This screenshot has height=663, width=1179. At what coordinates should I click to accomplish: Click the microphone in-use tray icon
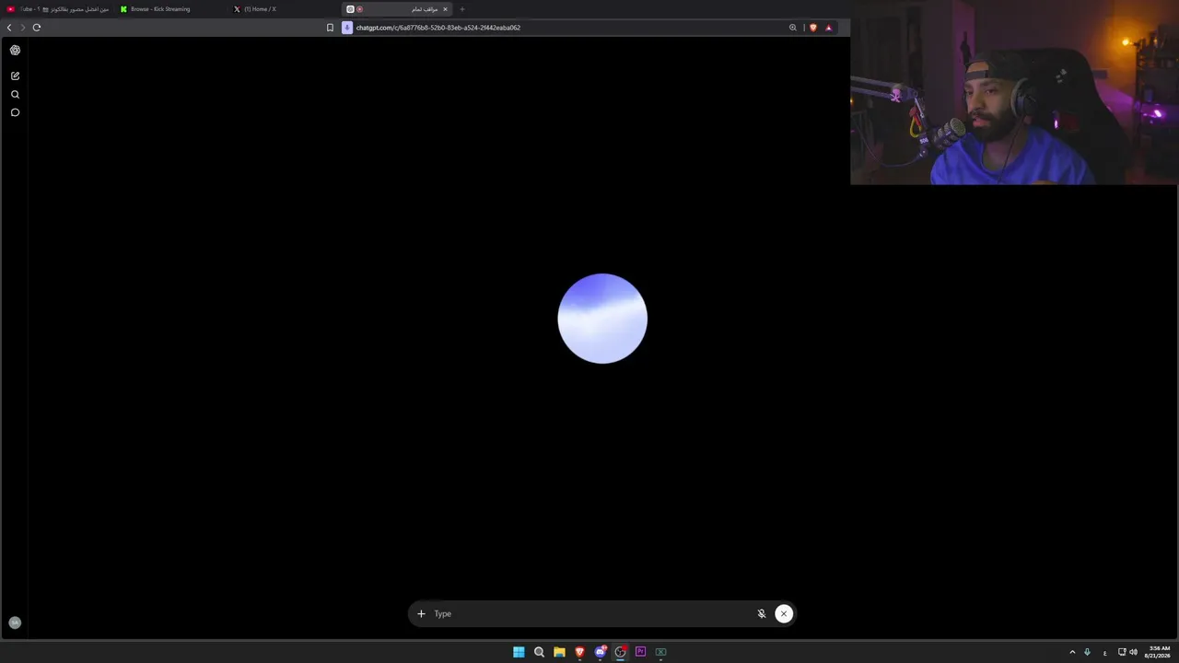point(1087,652)
